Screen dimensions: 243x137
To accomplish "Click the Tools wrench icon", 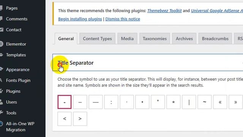I will [x=1, y=113].
